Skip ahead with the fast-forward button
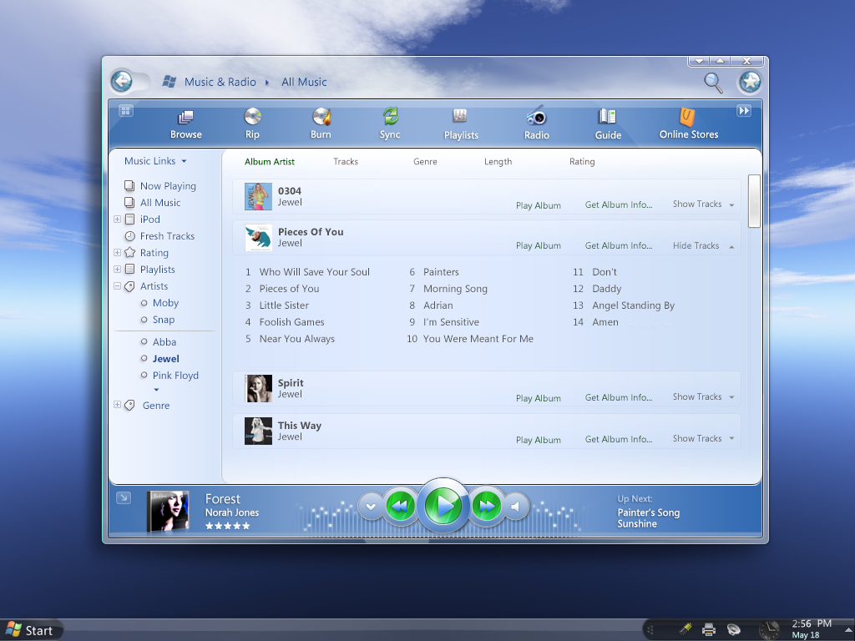The image size is (855, 641). pyautogui.click(x=486, y=507)
